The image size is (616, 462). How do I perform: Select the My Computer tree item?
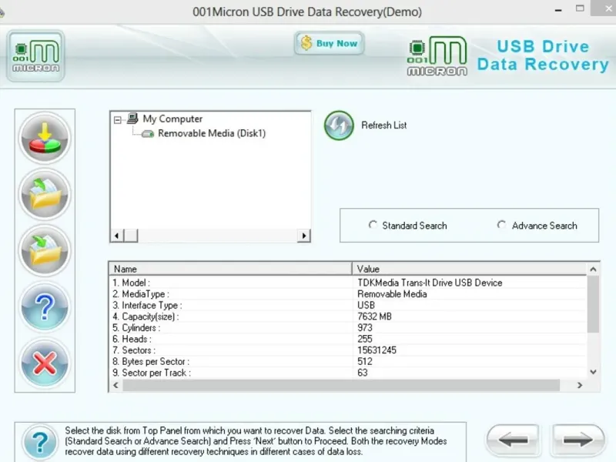coord(172,119)
